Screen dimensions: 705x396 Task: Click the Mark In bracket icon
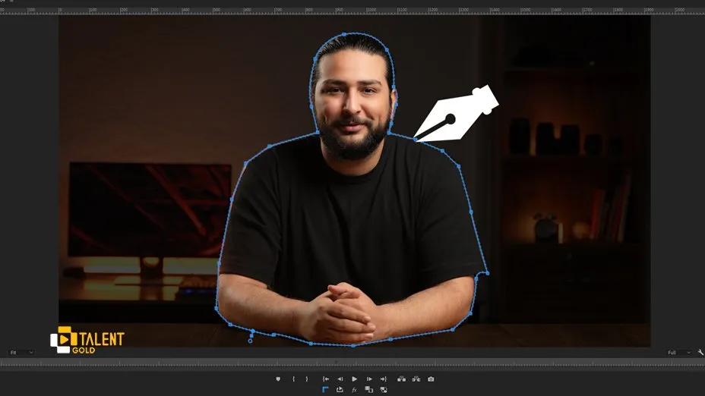(x=293, y=379)
